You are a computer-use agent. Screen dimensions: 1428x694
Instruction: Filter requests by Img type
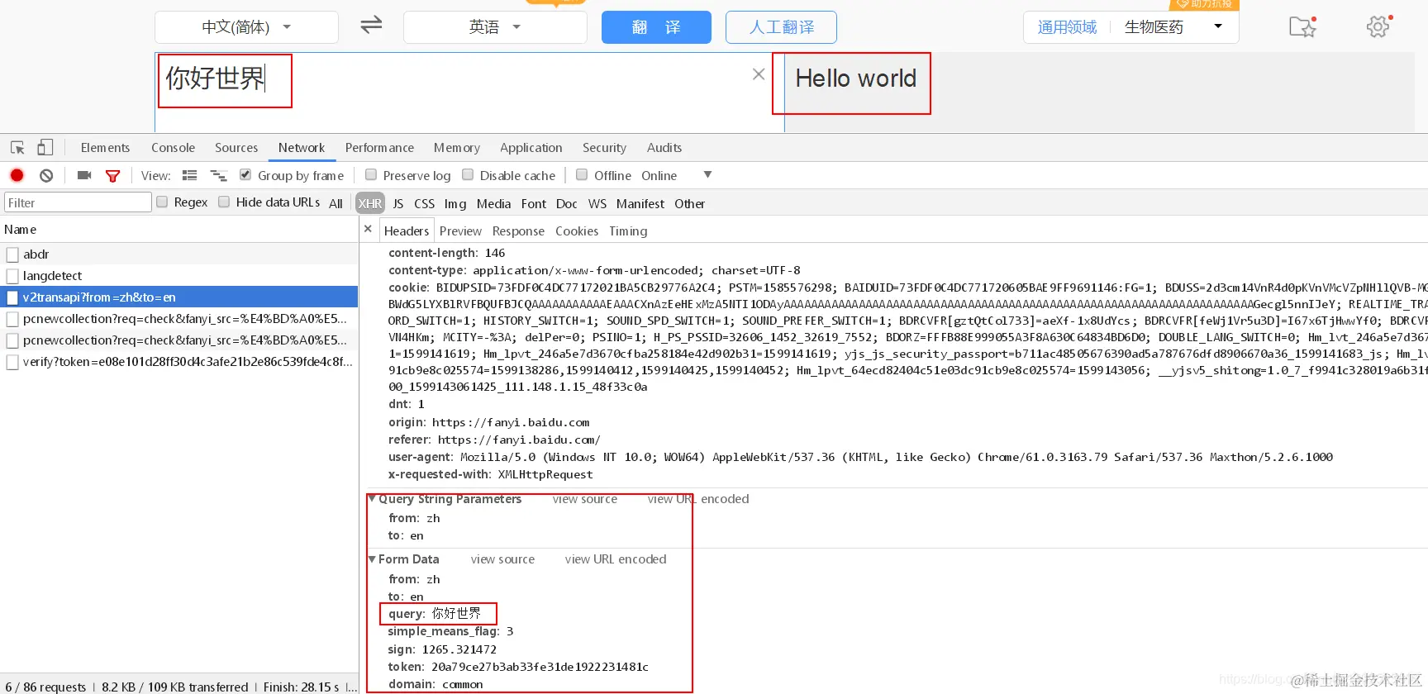[x=455, y=204]
